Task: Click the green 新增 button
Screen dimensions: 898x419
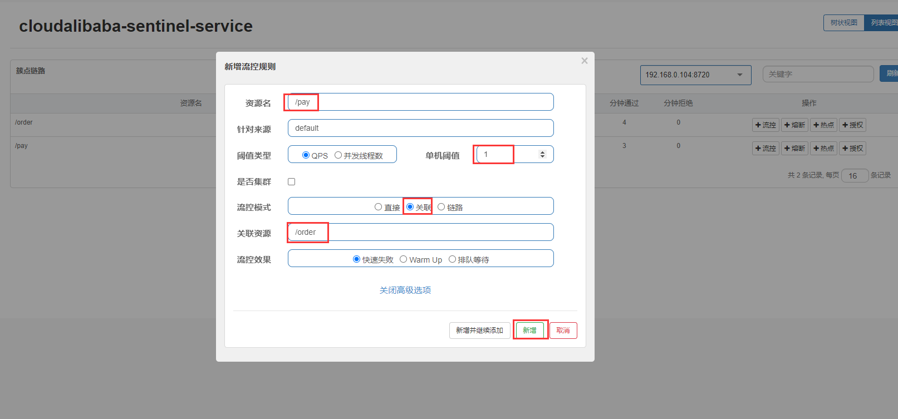Action: tap(529, 331)
